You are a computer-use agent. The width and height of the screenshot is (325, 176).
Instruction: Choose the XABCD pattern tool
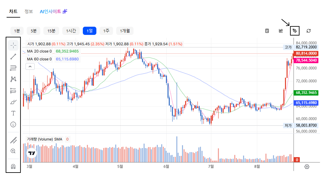coord(13,79)
